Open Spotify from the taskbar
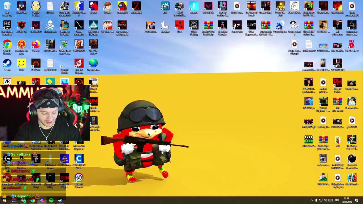Screen dimensions: 363x204 point(51,201)
